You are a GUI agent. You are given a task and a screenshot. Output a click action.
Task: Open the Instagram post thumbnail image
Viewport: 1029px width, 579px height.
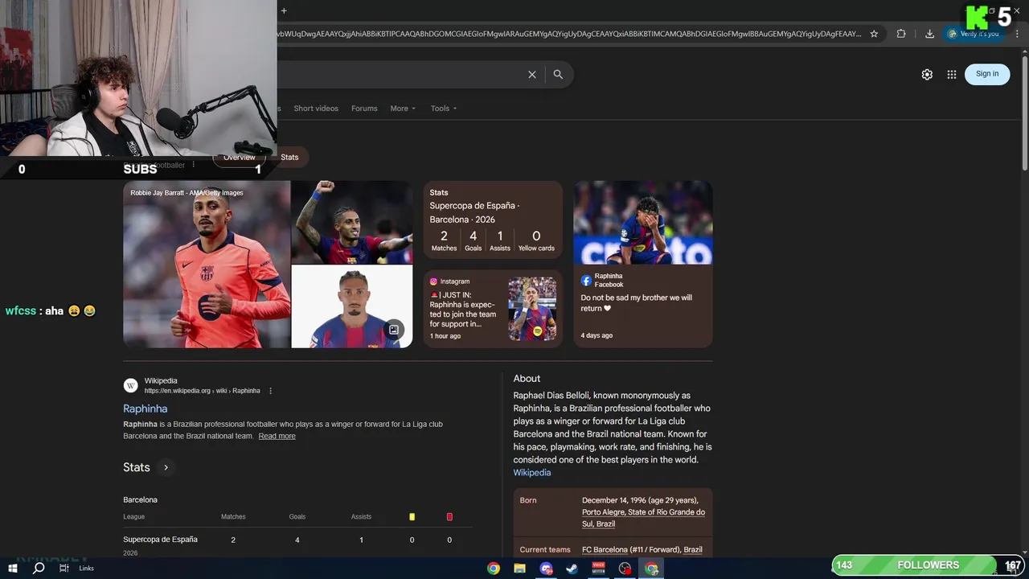coord(532,309)
